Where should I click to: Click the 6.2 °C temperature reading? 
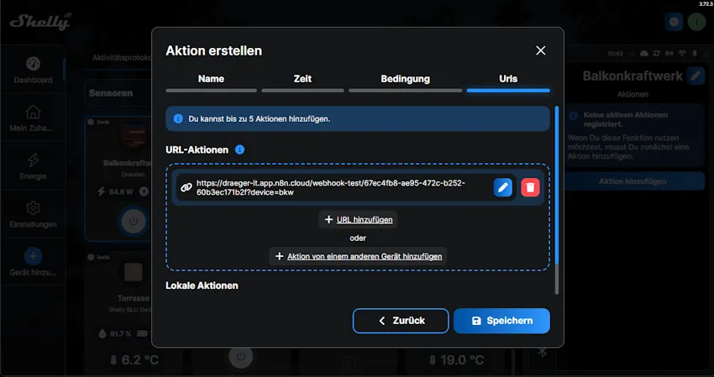pyautogui.click(x=134, y=360)
